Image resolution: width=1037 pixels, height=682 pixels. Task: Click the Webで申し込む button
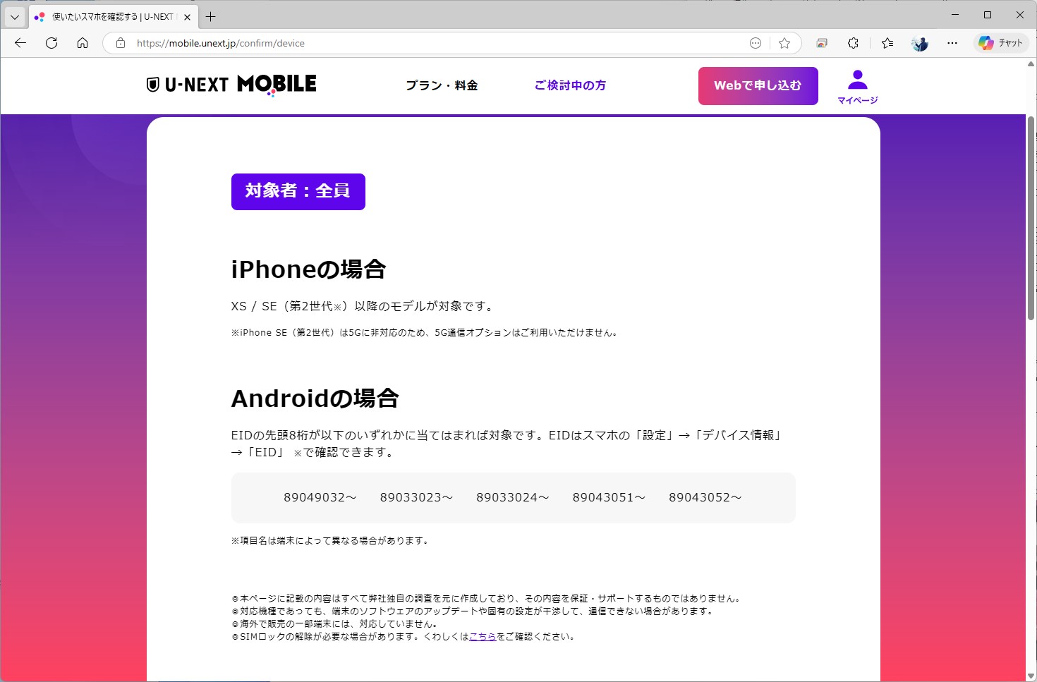[x=758, y=85]
